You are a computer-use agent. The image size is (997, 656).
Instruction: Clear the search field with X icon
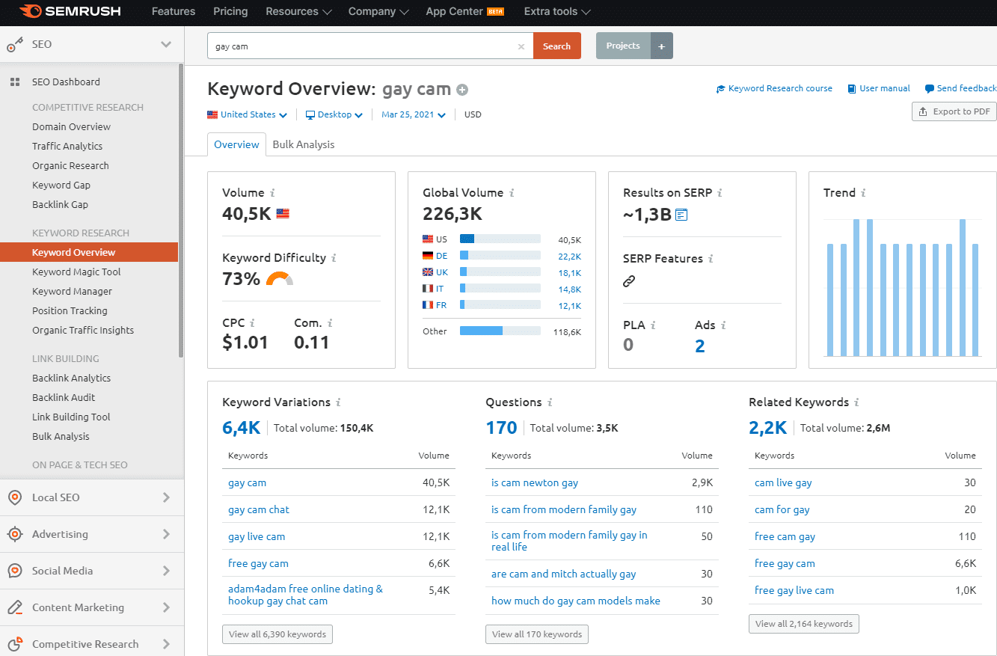(x=521, y=46)
